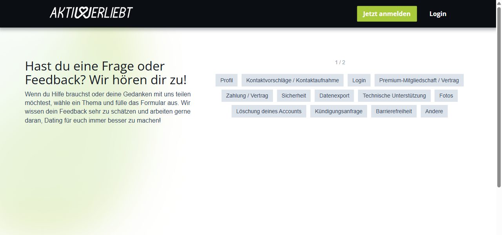The height and width of the screenshot is (235, 502).
Task: Select the Login topic chip
Action: tap(359, 80)
